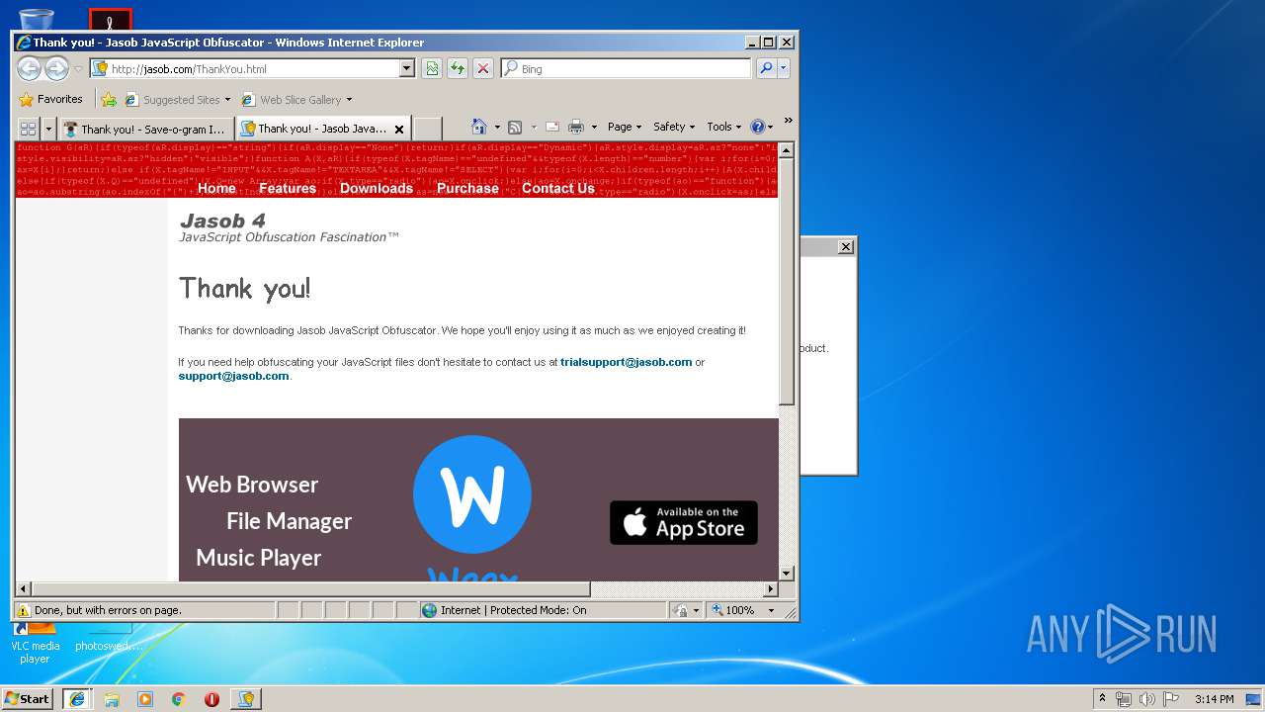Add page to the Favorites bar
Viewport: 1265px width, 712px height.
109,99
